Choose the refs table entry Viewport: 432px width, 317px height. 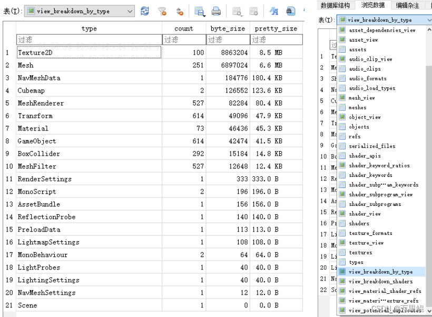click(382, 136)
